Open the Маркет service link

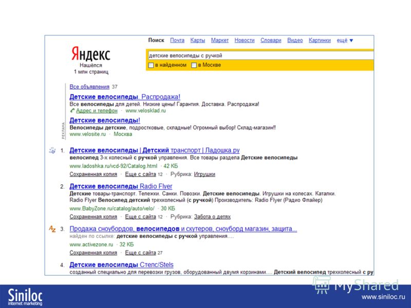tap(220, 41)
